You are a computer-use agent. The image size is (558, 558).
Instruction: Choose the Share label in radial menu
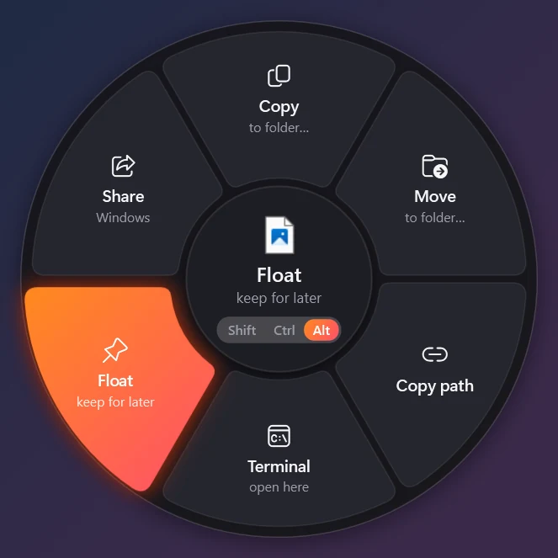coord(123,196)
